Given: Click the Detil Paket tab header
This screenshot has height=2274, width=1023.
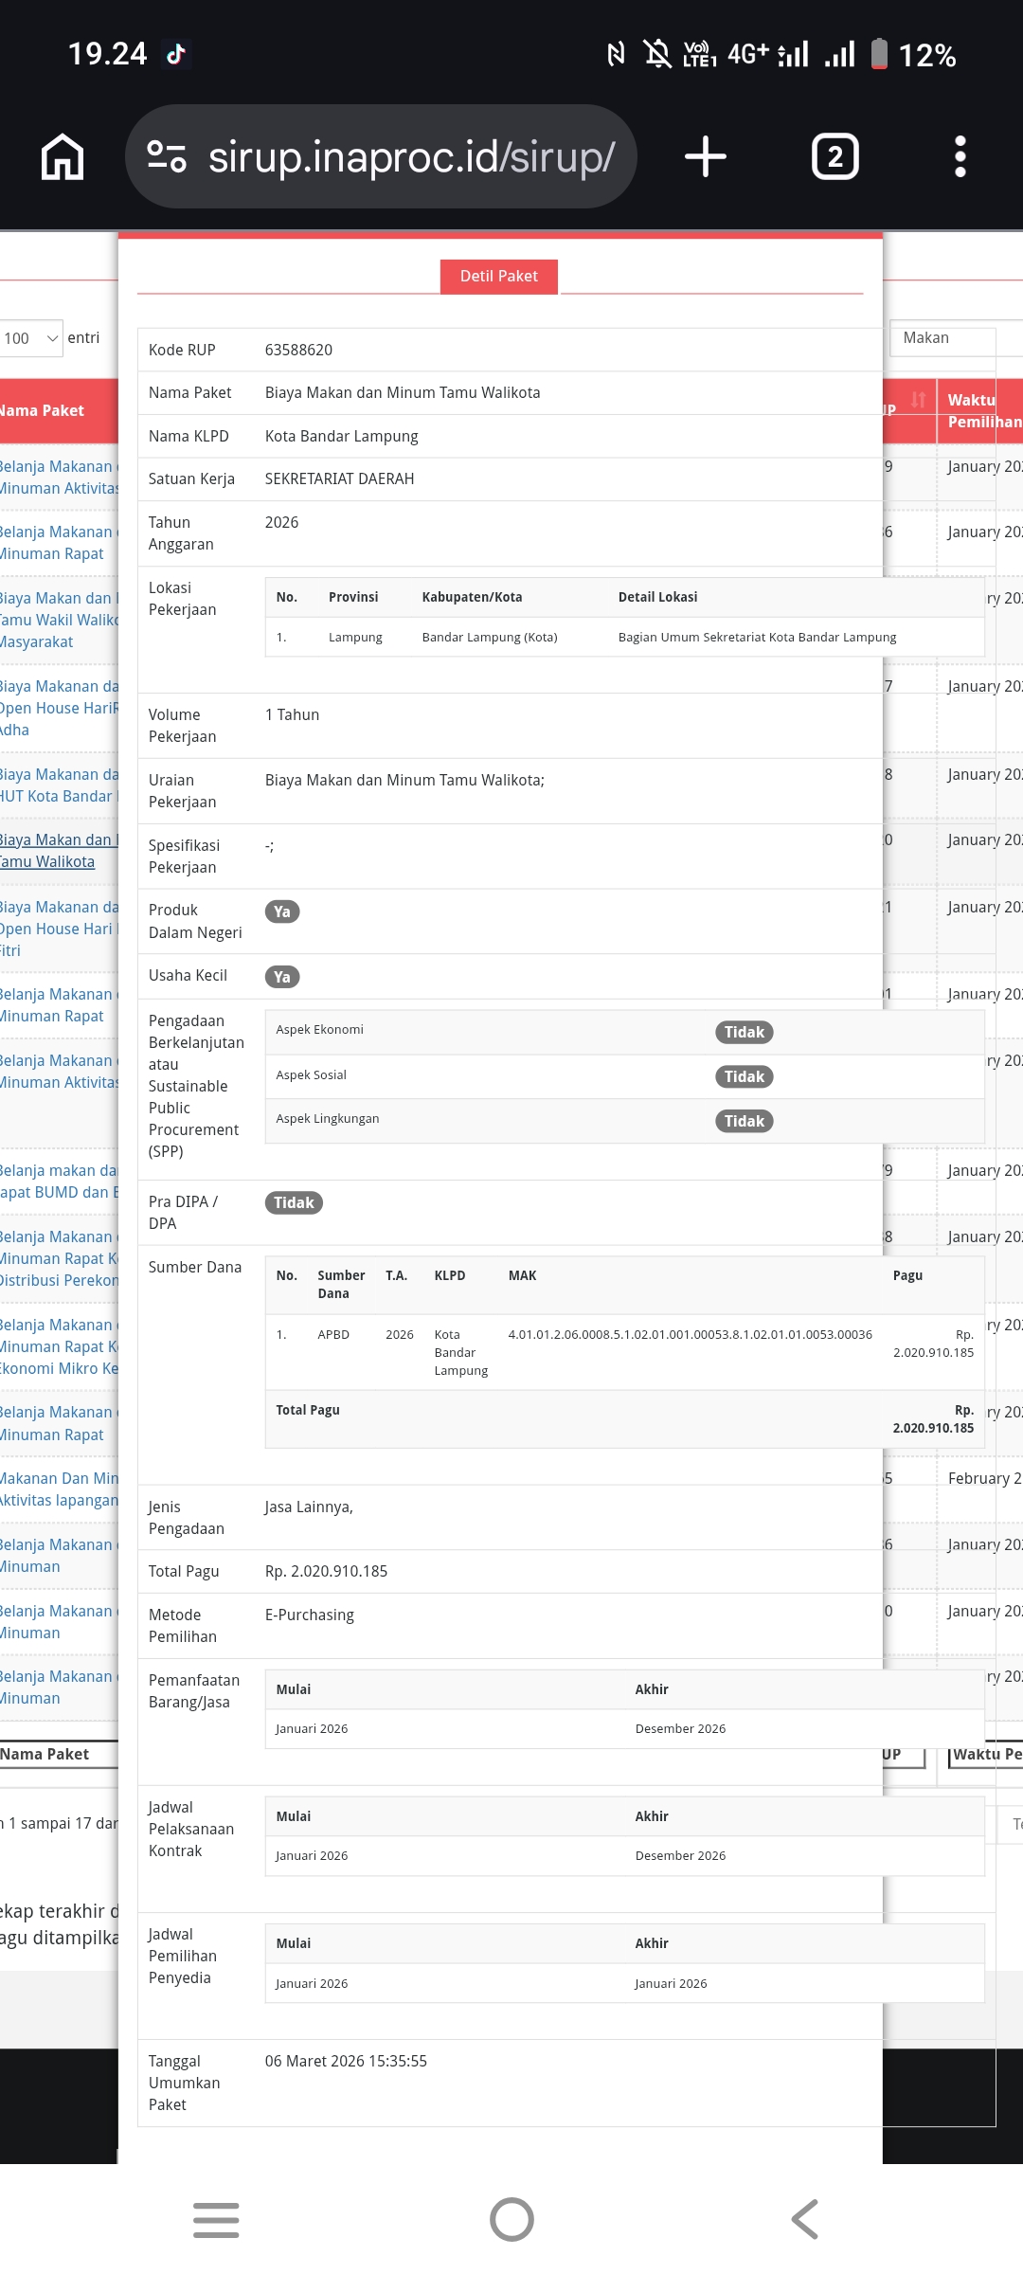Looking at the screenshot, I should point(498,276).
